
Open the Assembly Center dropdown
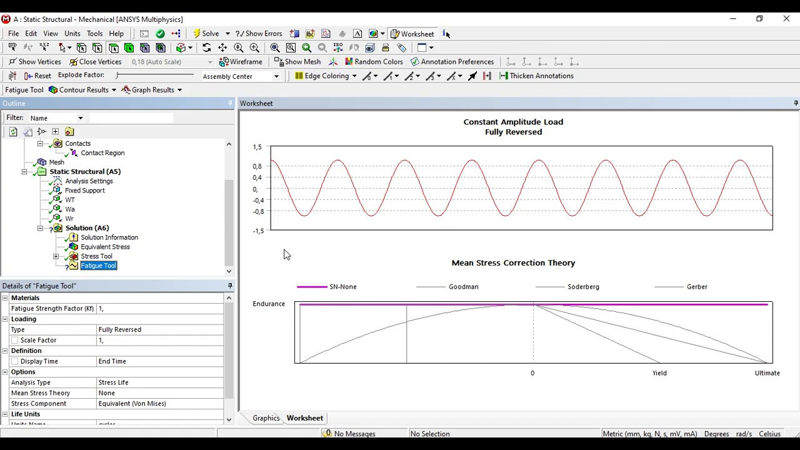pos(276,76)
